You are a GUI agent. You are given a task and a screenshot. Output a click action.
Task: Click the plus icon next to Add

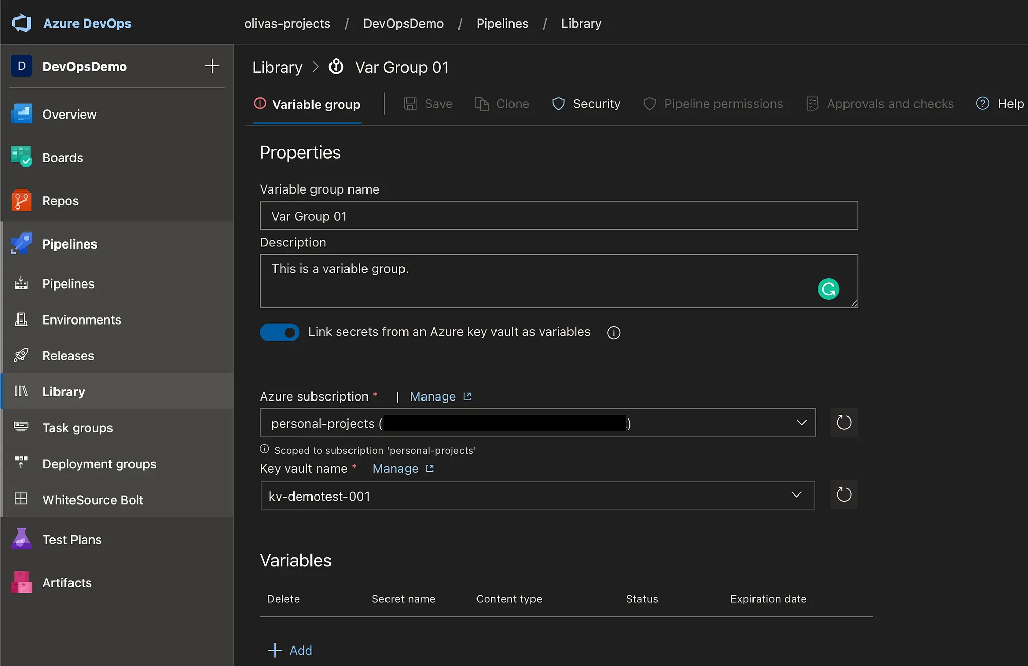(x=275, y=651)
